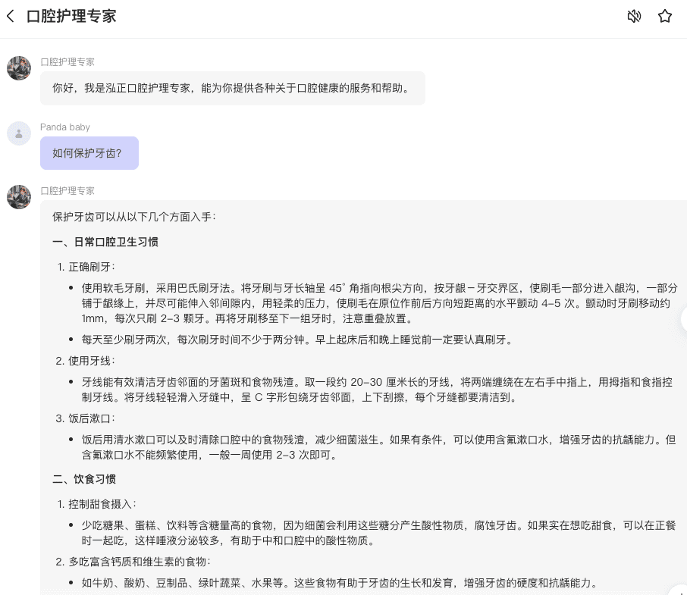The width and height of the screenshot is (687, 595).
Task: Open Panda baby's user avatar
Action: click(x=19, y=133)
